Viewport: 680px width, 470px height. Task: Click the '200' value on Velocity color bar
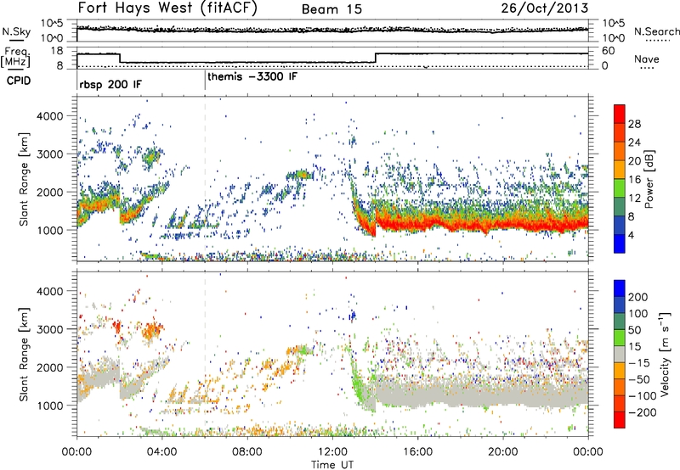pyautogui.click(x=638, y=297)
